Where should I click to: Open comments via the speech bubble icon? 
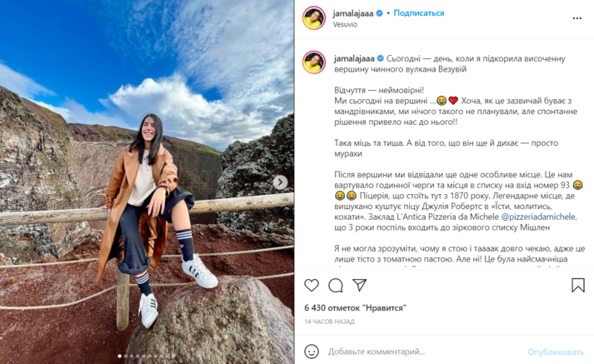(x=335, y=285)
